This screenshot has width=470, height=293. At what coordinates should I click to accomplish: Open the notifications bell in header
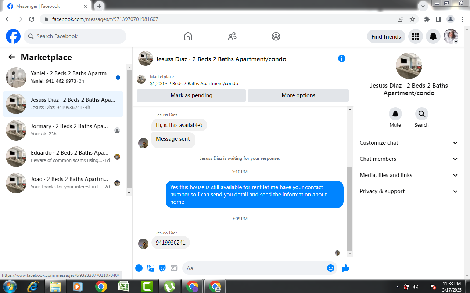coord(433,36)
